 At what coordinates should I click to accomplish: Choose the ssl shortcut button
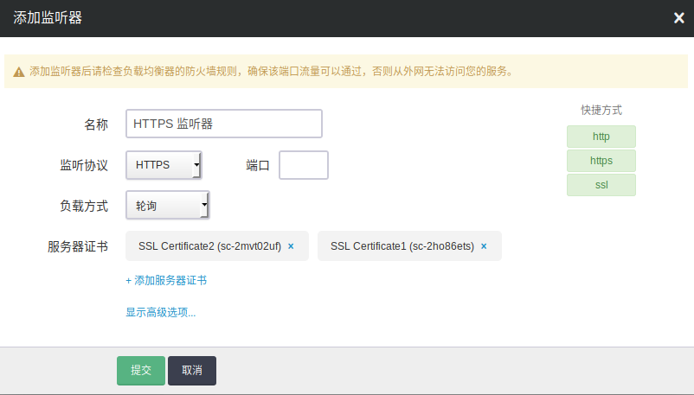point(601,185)
